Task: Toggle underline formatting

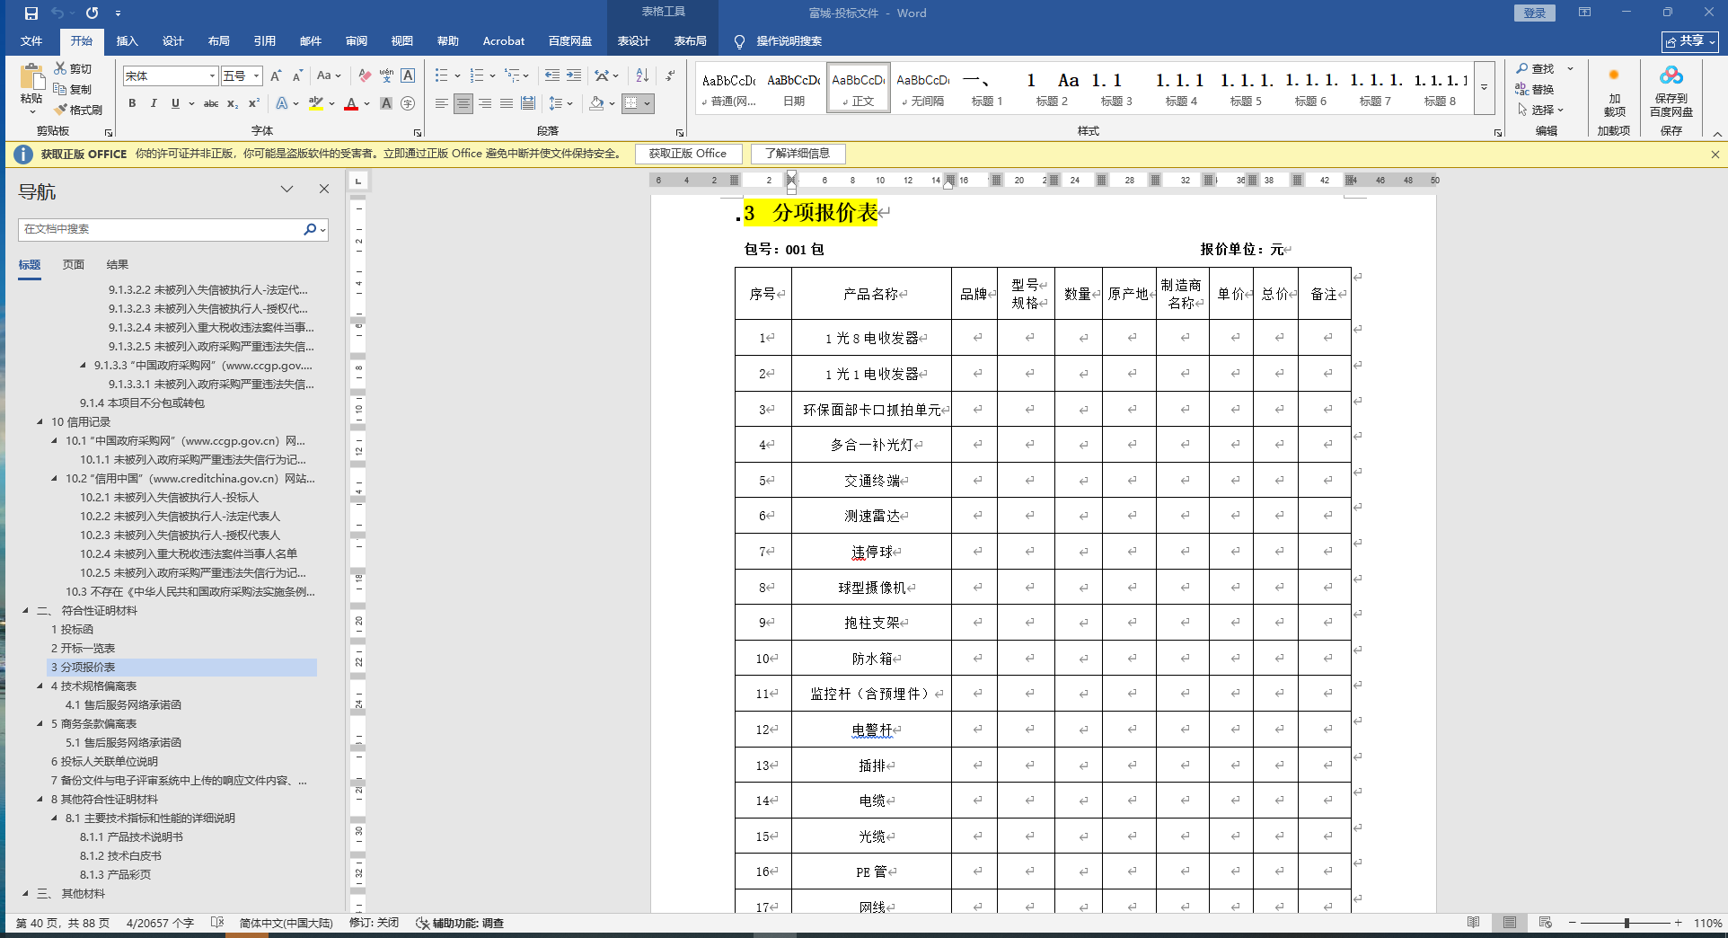Action: pos(175,103)
